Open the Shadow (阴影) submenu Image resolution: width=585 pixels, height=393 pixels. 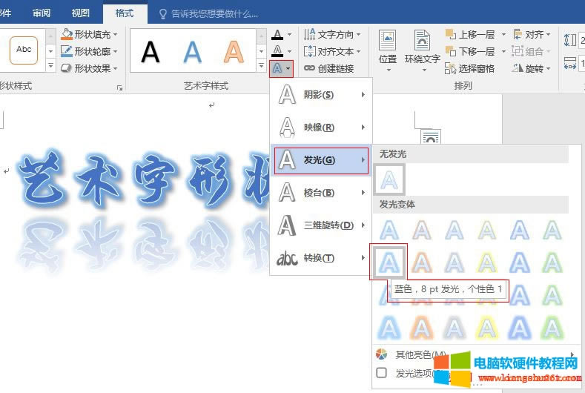point(320,95)
